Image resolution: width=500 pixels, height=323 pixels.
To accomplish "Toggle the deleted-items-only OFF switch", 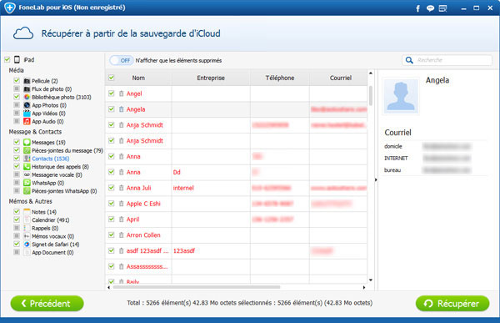I will point(122,60).
